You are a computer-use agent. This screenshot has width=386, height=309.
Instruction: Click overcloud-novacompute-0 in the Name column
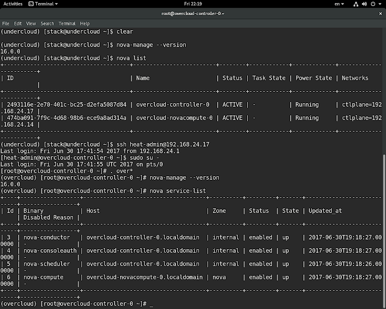(174, 118)
